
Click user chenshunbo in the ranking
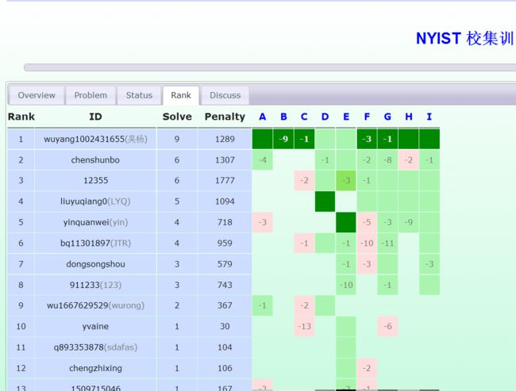pyautogui.click(x=95, y=160)
